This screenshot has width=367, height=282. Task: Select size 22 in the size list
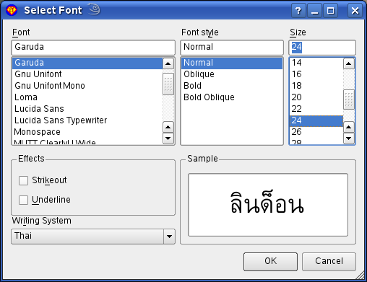point(316,109)
